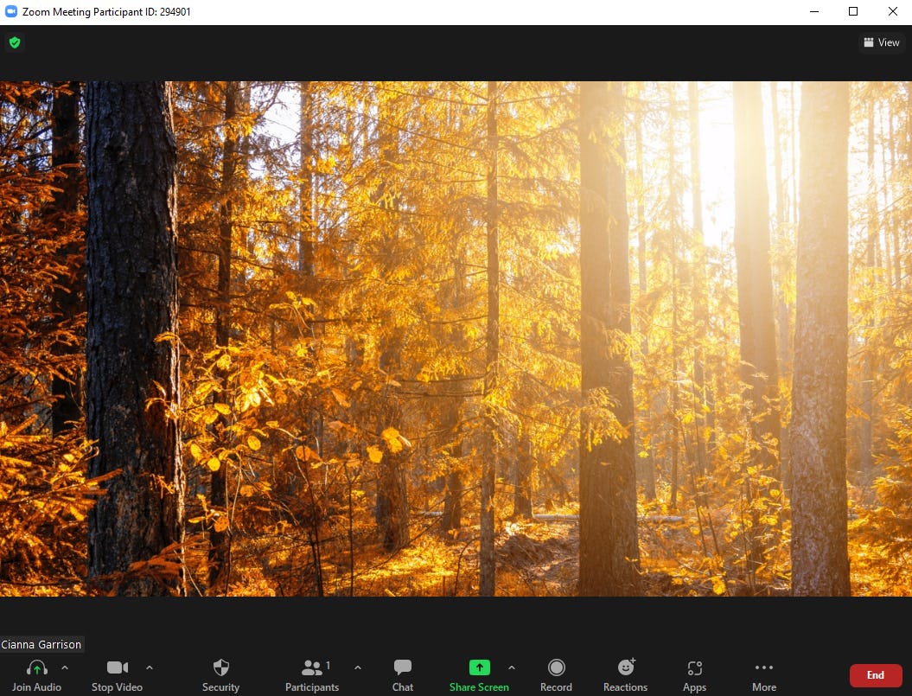Click the Record icon to start recording
This screenshot has height=696, width=912.
(556, 667)
